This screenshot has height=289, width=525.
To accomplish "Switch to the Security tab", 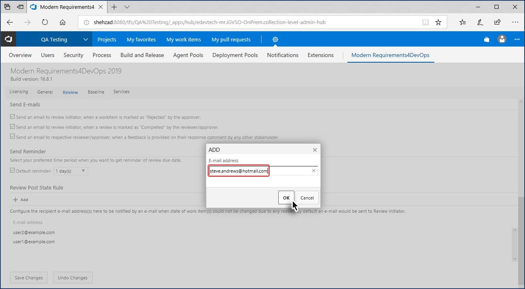I will tap(73, 55).
